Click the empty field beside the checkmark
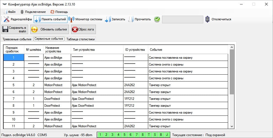Screen dimensions: 273x138 [x=182, y=19]
